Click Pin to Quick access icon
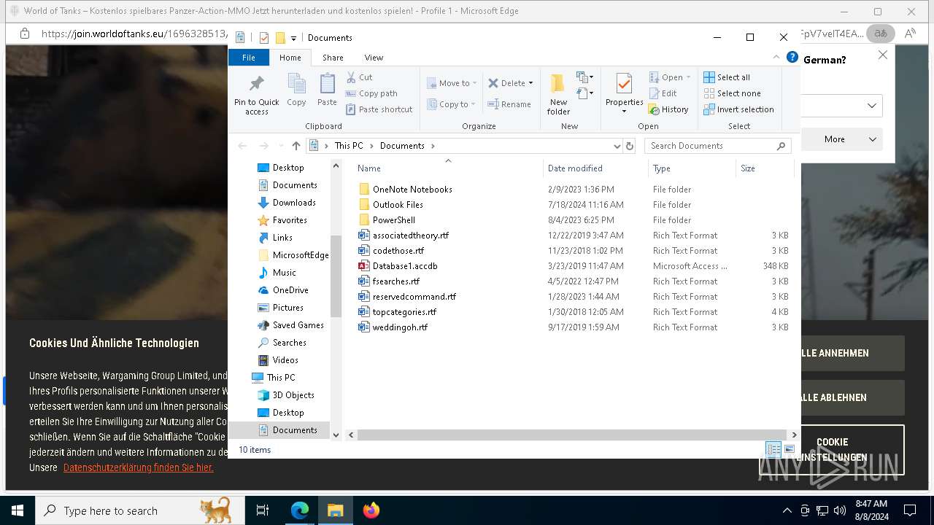Screen dimensions: 934x525 (x=256, y=83)
